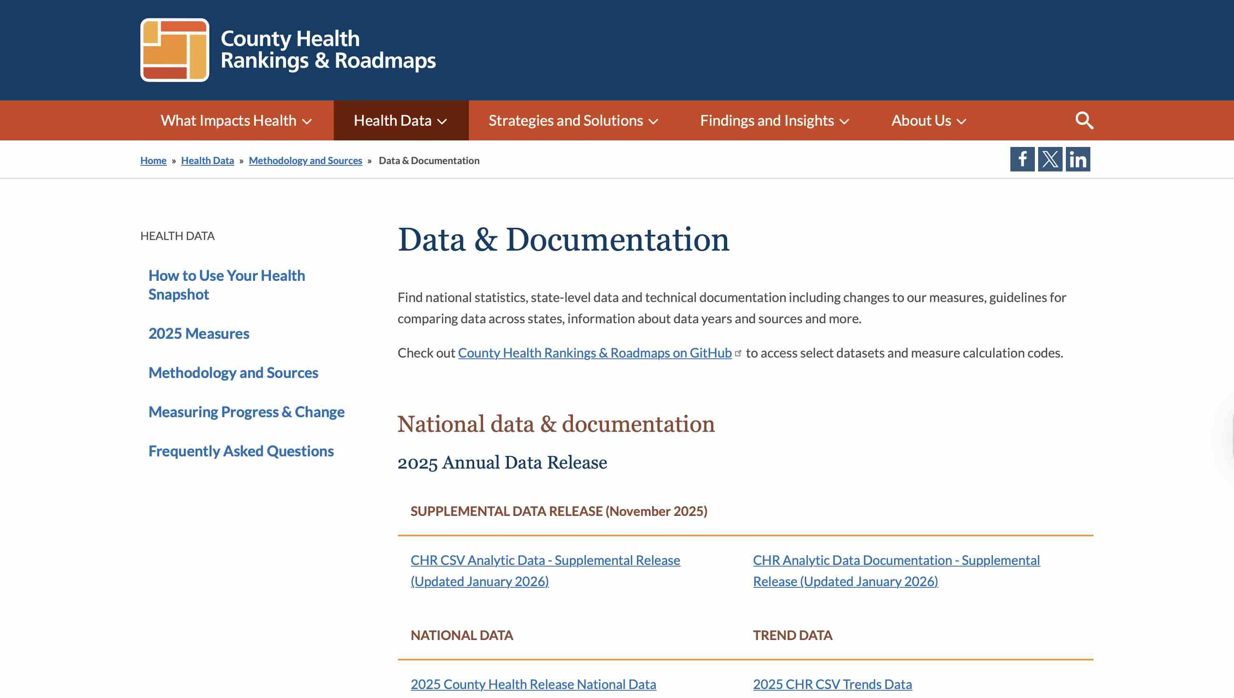The width and height of the screenshot is (1234, 698).
Task: Select Health Data in the navigation bar
Action: [394, 120]
